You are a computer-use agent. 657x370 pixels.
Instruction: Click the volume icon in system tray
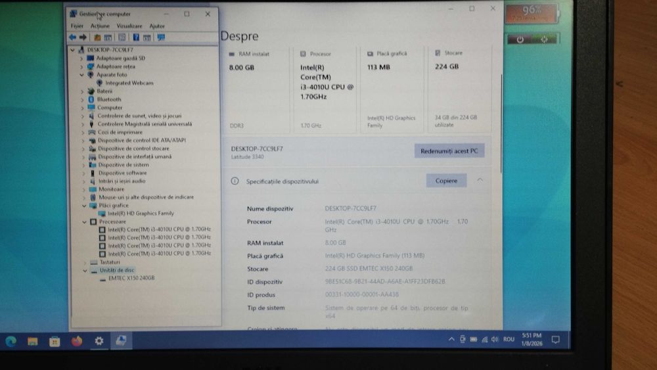(495, 339)
